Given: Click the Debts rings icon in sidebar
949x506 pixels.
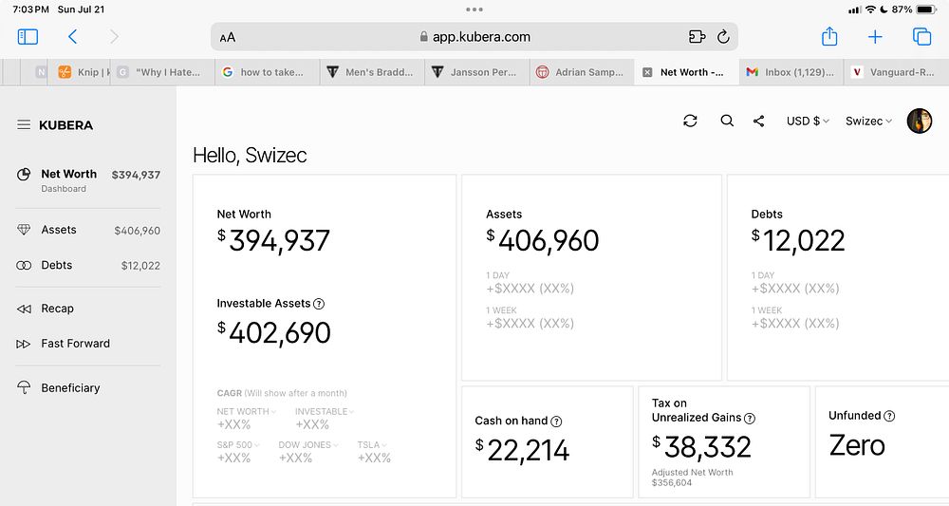Looking at the screenshot, I should (24, 265).
